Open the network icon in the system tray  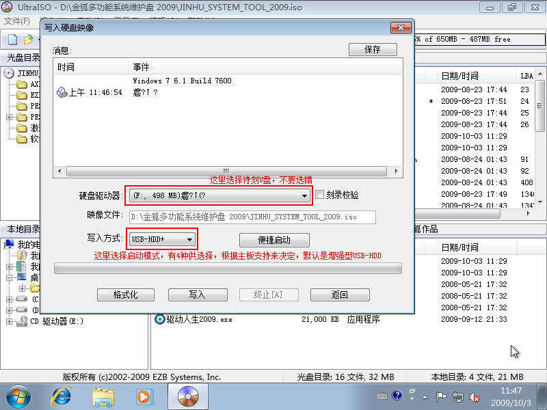click(x=457, y=397)
